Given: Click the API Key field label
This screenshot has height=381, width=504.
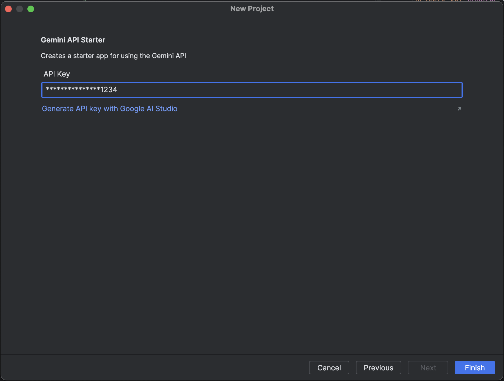Looking at the screenshot, I should pyautogui.click(x=57, y=74).
